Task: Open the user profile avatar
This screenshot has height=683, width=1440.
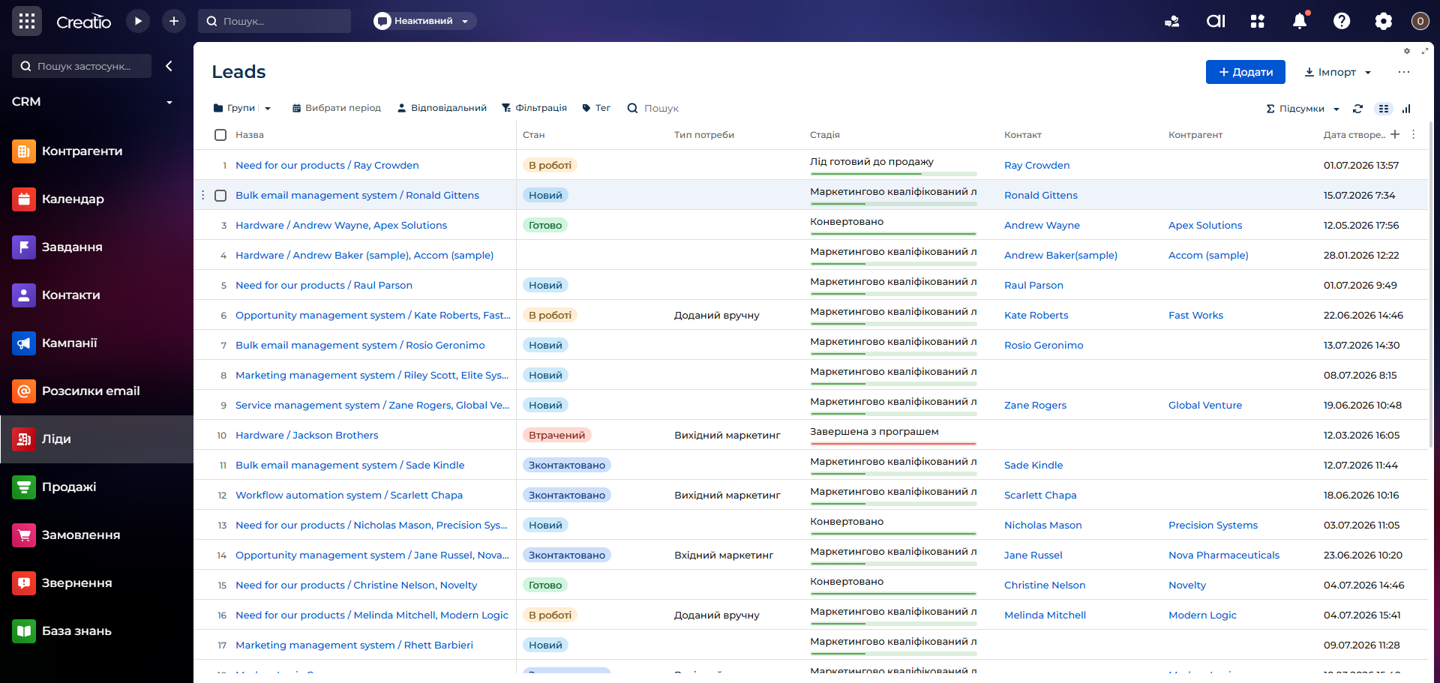Action: pos(1420,21)
